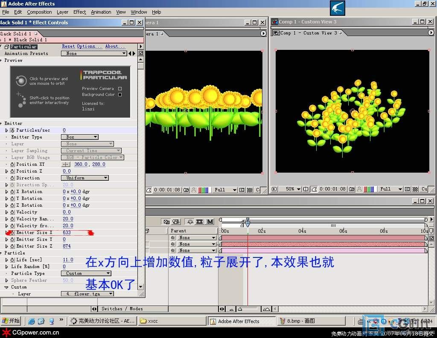Click the Position XY crosshair point picker
The height and width of the screenshot is (338, 437).
click(x=65, y=165)
